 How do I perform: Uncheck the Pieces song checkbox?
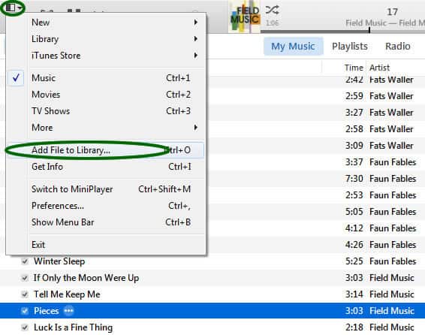pos(25,311)
